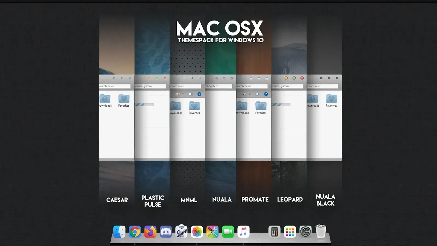
Task: Click the PROMATE theme label
Action: pos(255,200)
